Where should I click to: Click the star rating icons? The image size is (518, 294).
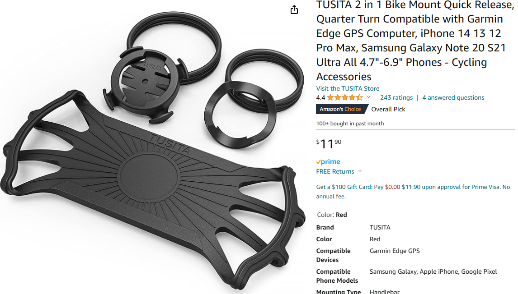click(x=345, y=97)
